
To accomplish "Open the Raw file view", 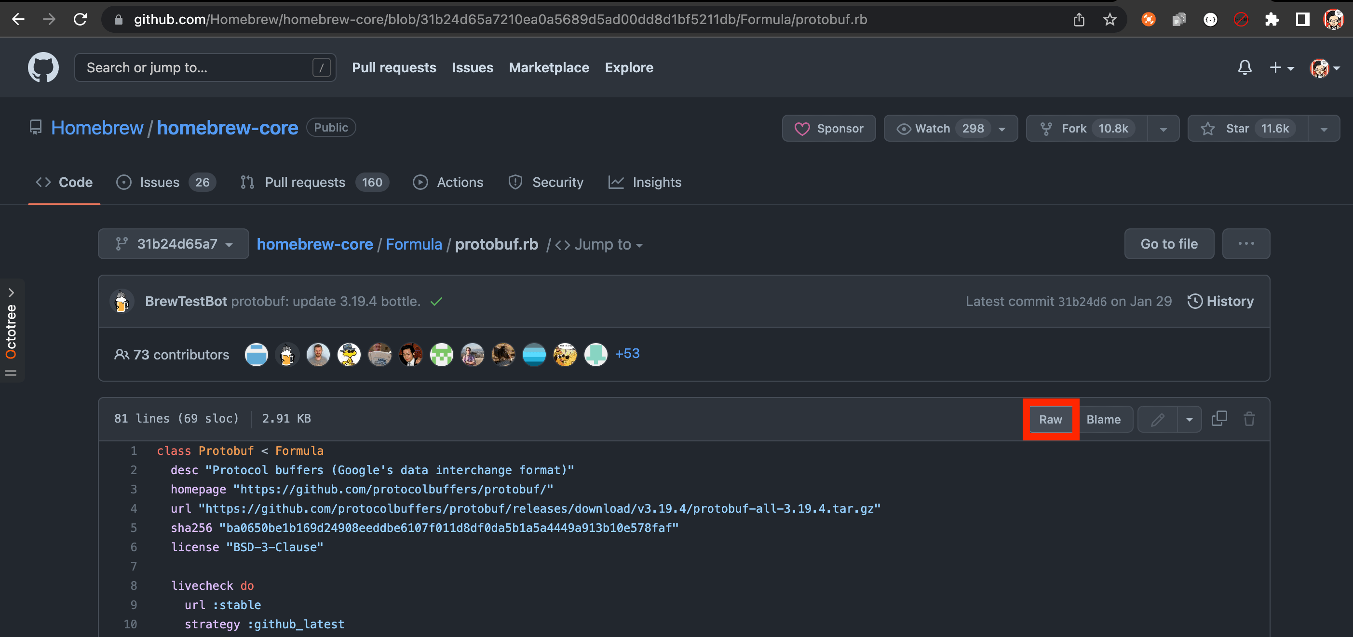I will [1051, 419].
